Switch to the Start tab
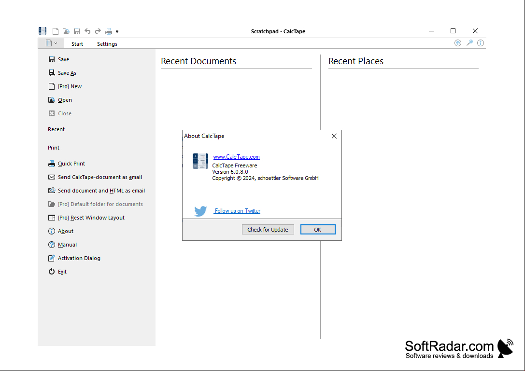525x371 pixels. click(x=77, y=44)
